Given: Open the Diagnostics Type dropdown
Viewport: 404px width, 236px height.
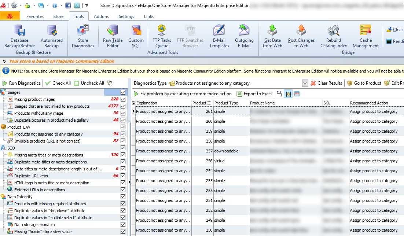Looking at the screenshot, I should pos(305,83).
